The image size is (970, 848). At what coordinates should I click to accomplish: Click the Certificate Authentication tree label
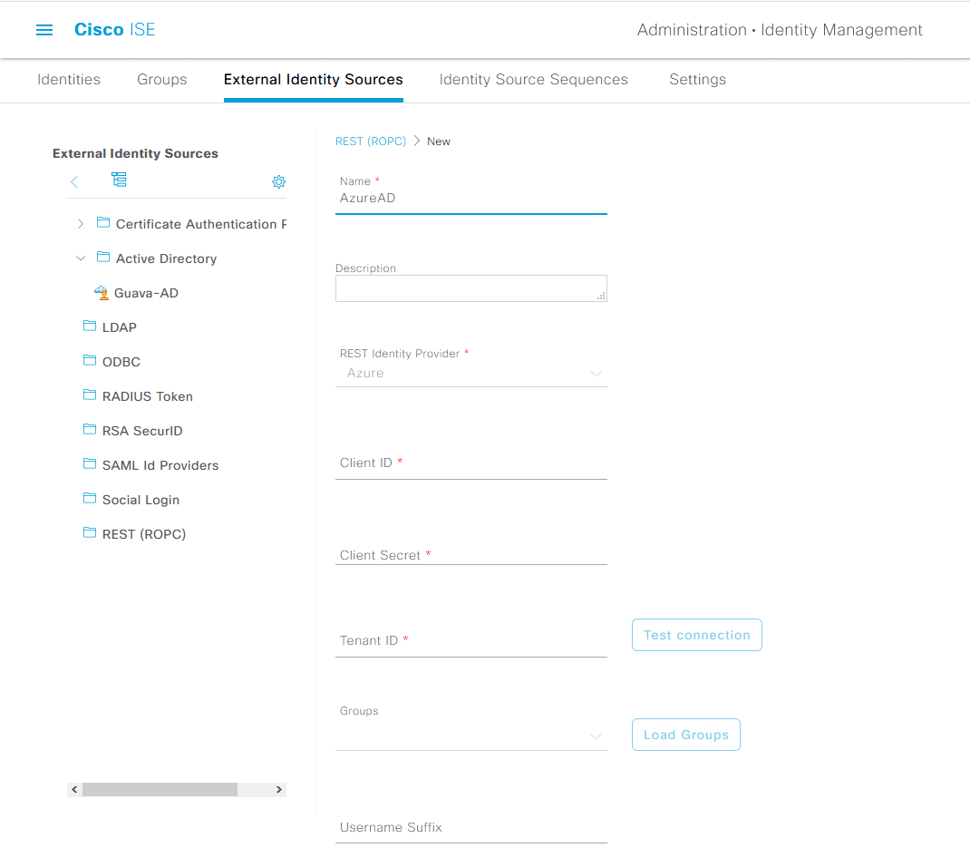(x=201, y=224)
